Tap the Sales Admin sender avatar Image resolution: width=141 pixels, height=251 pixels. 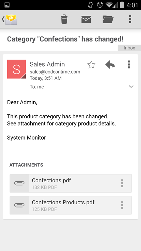point(16,69)
